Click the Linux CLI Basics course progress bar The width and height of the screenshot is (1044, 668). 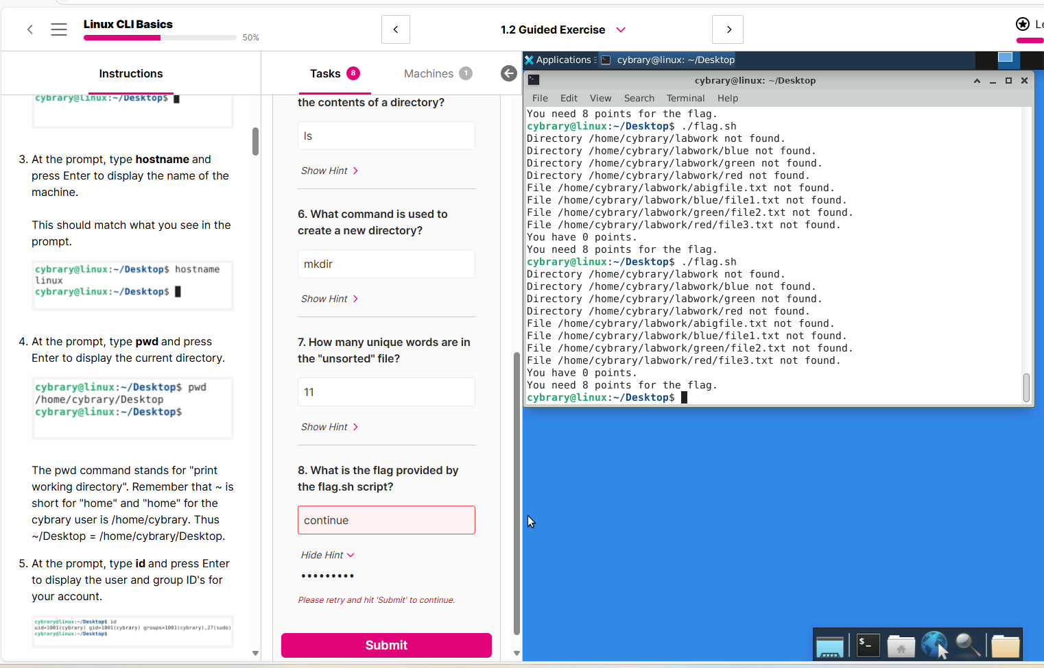point(160,38)
